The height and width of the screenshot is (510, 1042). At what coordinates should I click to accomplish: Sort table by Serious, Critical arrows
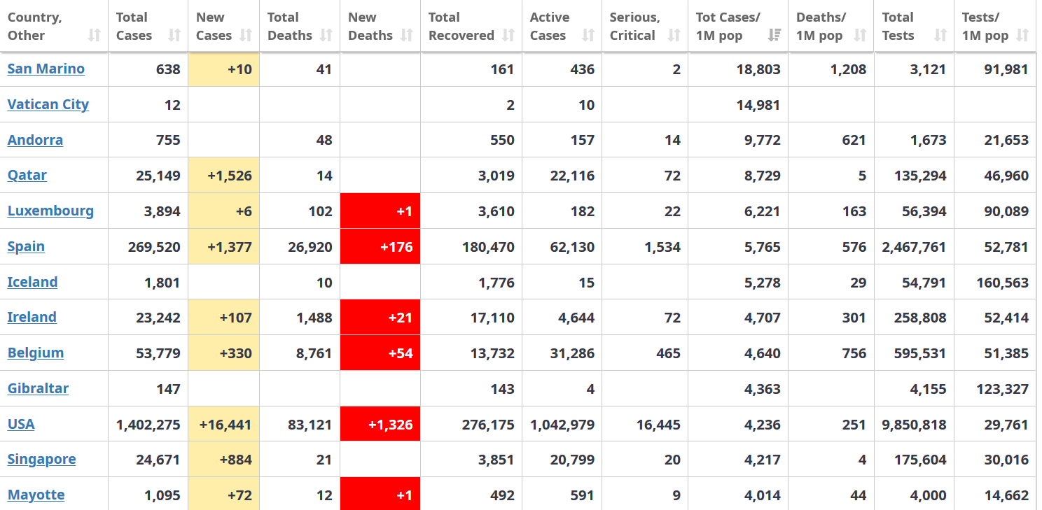674,35
